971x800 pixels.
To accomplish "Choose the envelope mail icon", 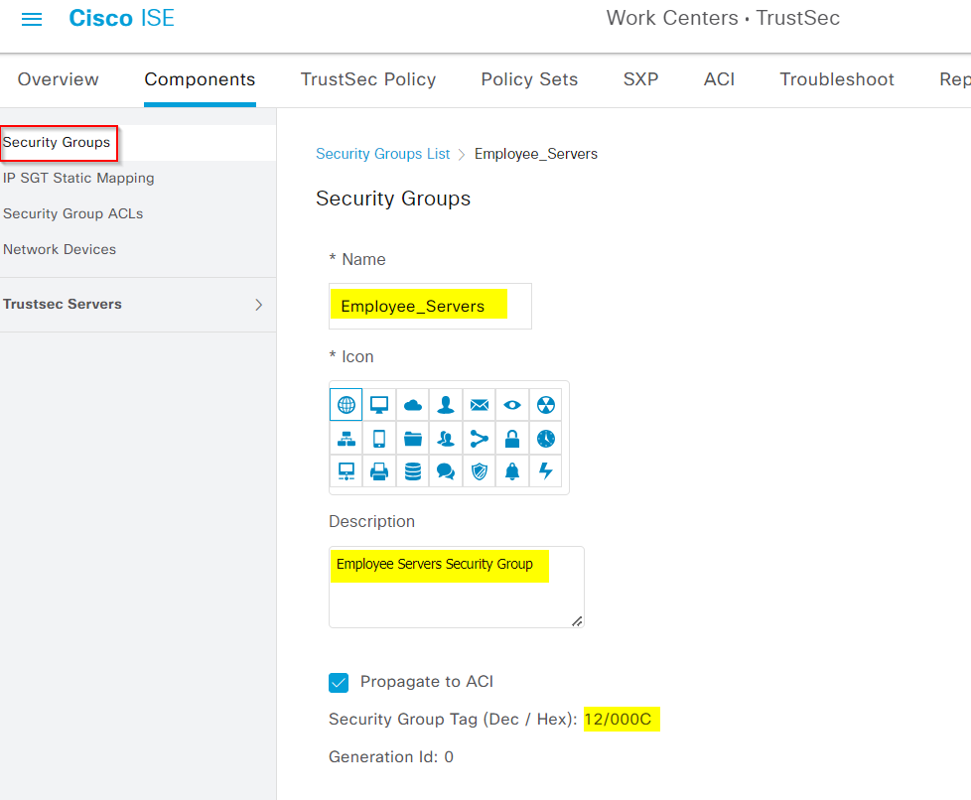I will (480, 405).
